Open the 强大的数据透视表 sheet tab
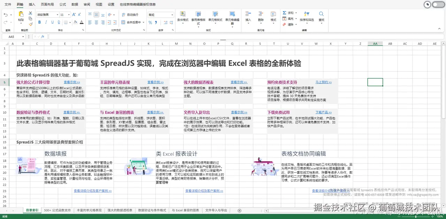The height and width of the screenshot is (219, 446). pos(120,210)
